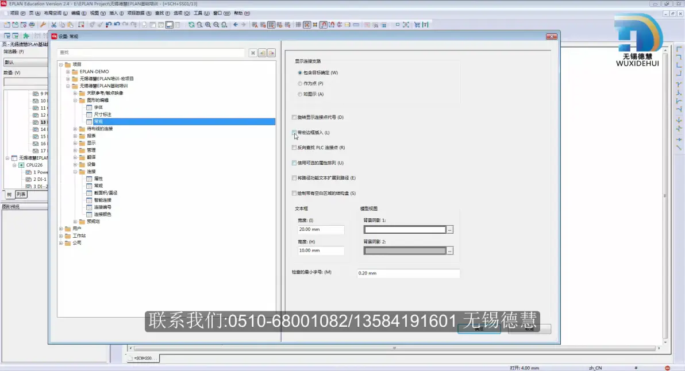Click the highlighted red object-snap magnet icon
The height and width of the screenshot is (371, 685).
coord(324,25)
